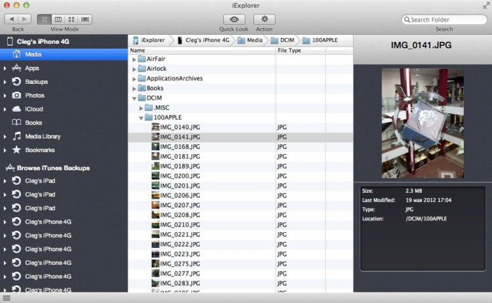Select IMG_0168.JPG file thumbnail icon
This screenshot has height=303, width=492.
pyautogui.click(x=155, y=146)
